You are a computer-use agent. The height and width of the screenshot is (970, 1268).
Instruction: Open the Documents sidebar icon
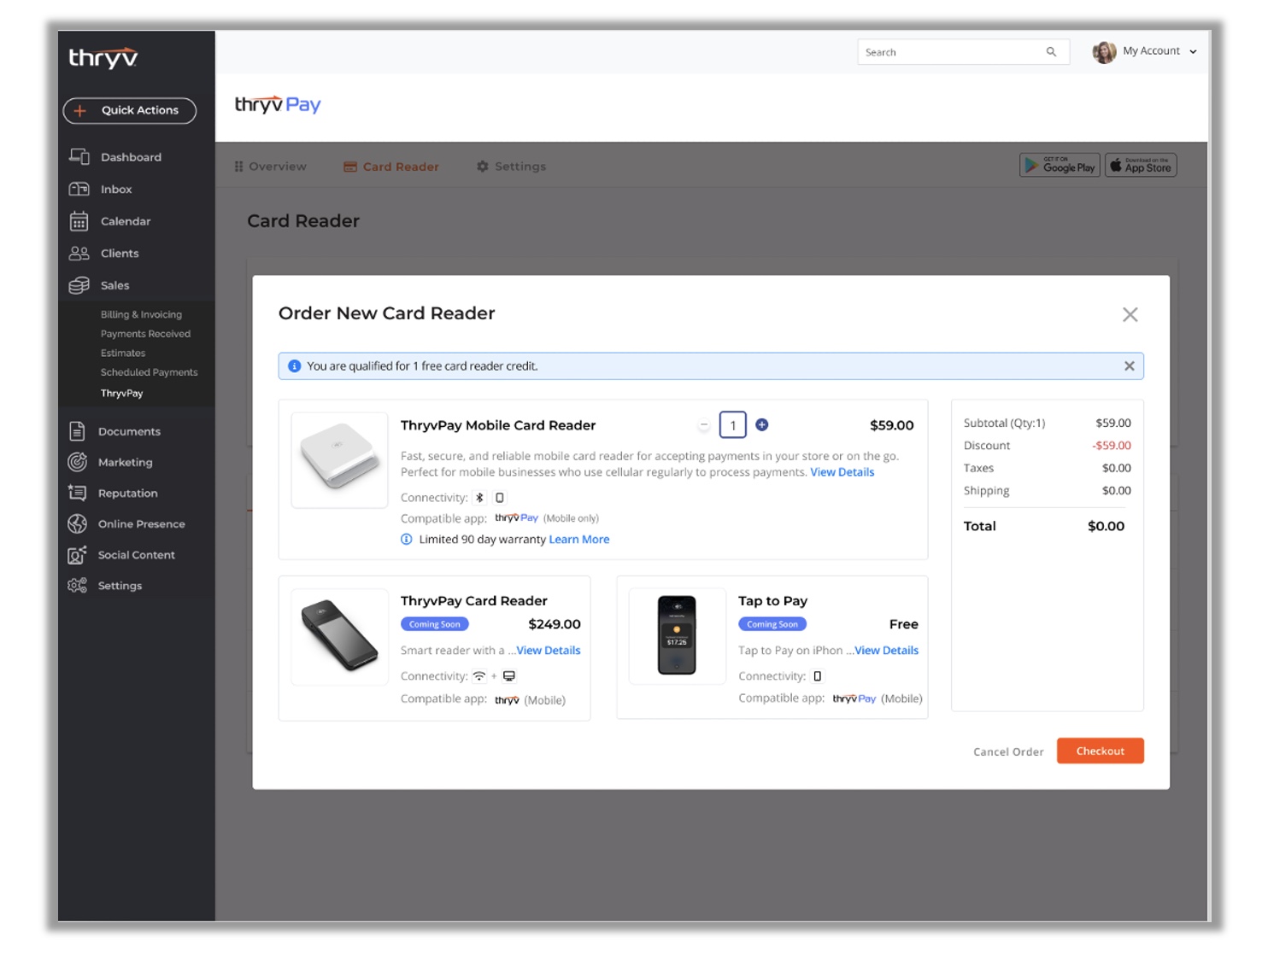pyautogui.click(x=77, y=431)
